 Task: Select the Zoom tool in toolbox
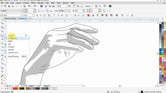coord(2,31)
